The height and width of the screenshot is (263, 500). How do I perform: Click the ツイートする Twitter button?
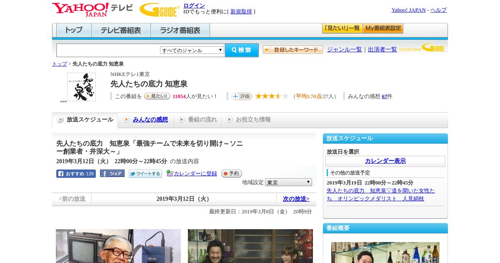click(x=145, y=174)
